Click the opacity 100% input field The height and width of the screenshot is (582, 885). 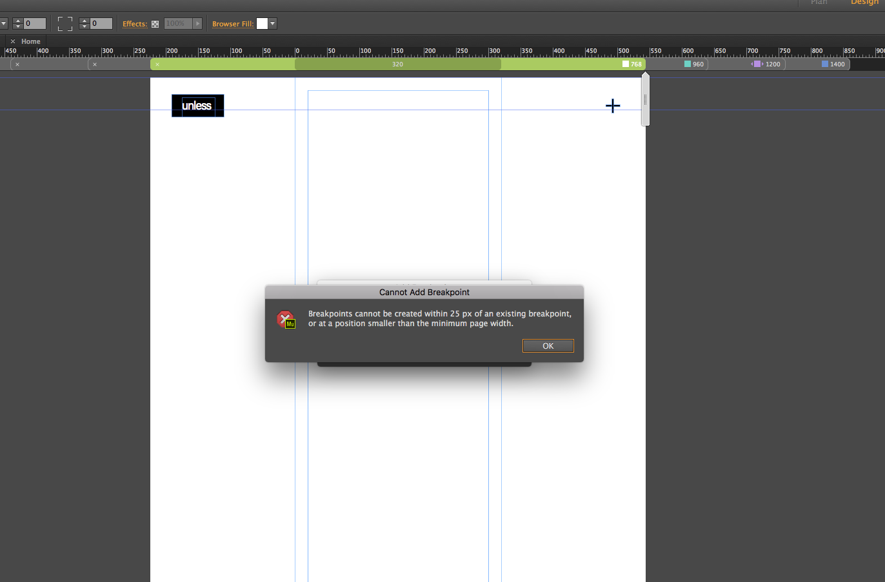(178, 24)
